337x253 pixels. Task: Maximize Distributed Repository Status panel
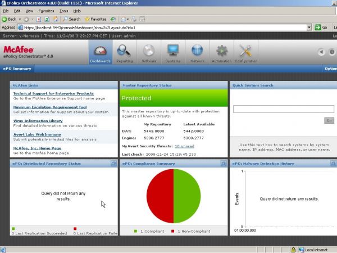pos(113,164)
